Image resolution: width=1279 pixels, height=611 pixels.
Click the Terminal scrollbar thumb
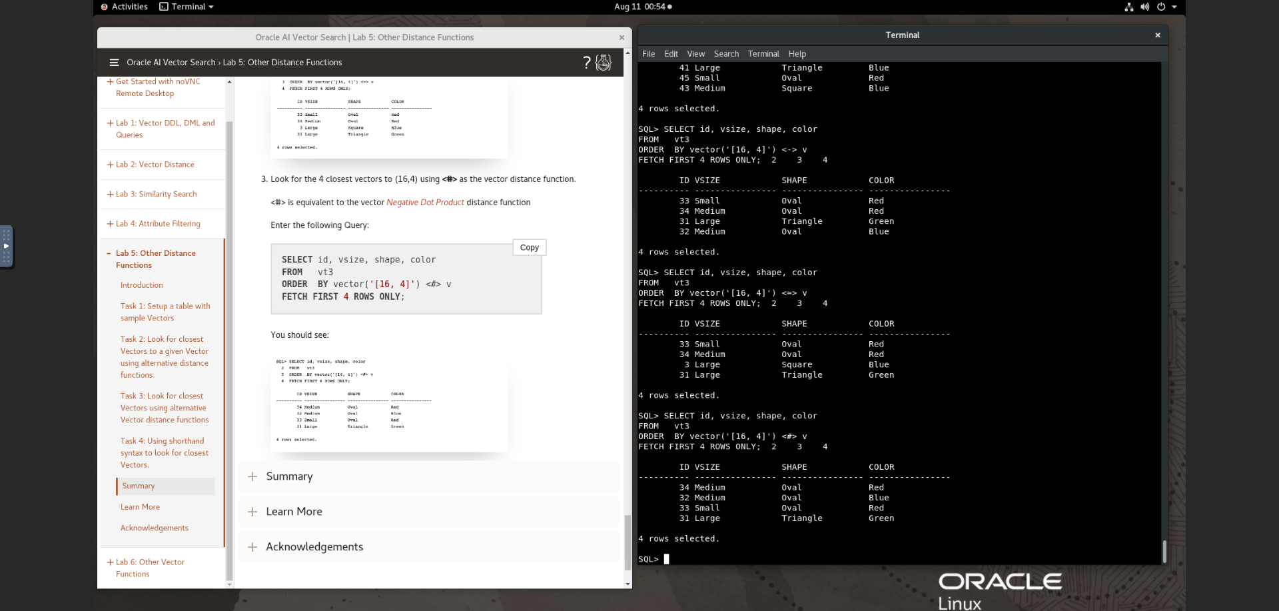1164,551
